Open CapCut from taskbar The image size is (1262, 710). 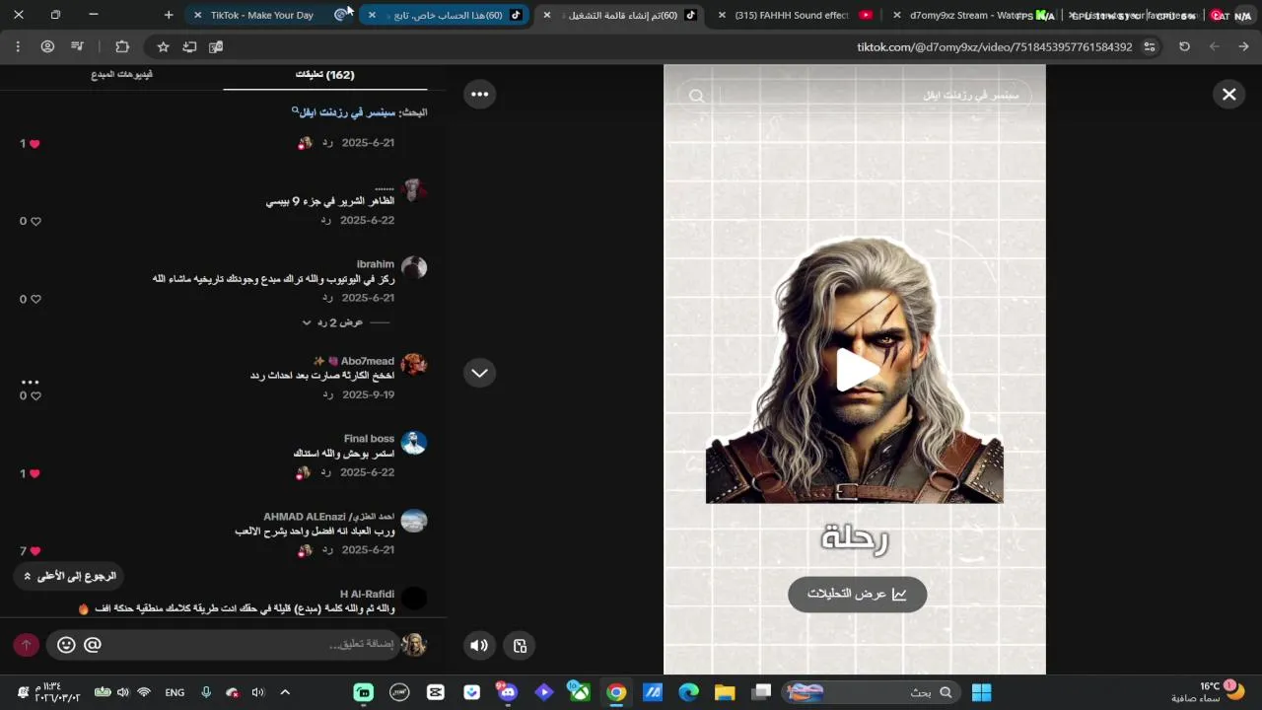click(435, 692)
